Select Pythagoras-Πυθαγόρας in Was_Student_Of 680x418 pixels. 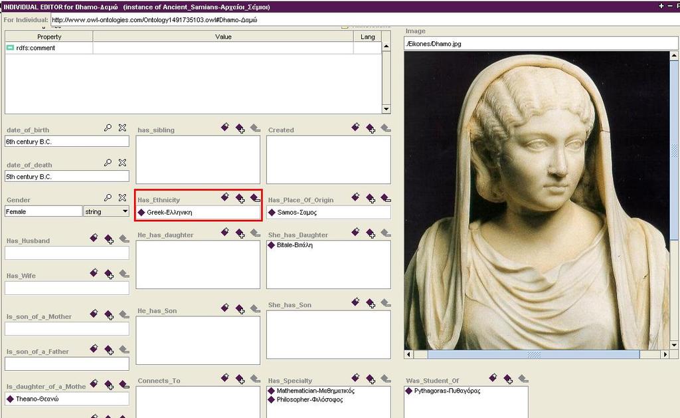[x=447, y=391]
